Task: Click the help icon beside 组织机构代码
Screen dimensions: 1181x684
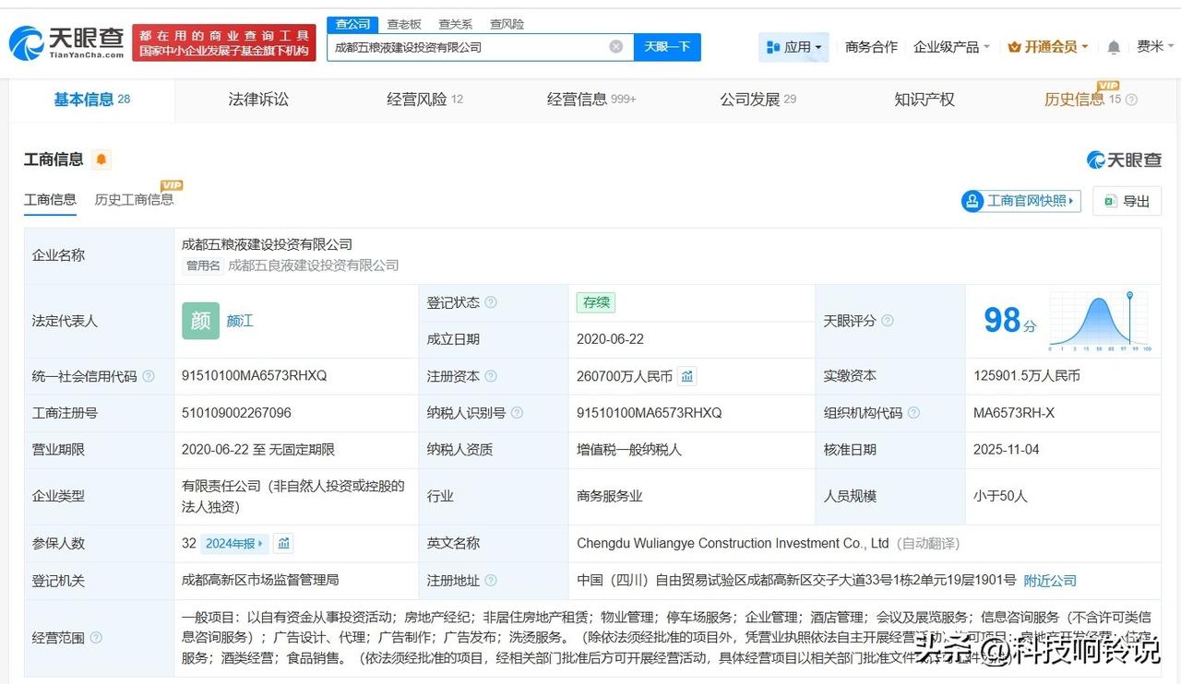Action: pyautogui.click(x=913, y=413)
